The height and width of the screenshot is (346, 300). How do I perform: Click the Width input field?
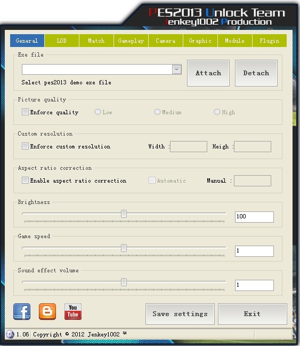point(189,146)
